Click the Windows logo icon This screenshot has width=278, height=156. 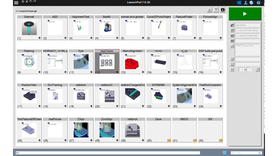[239, 3]
